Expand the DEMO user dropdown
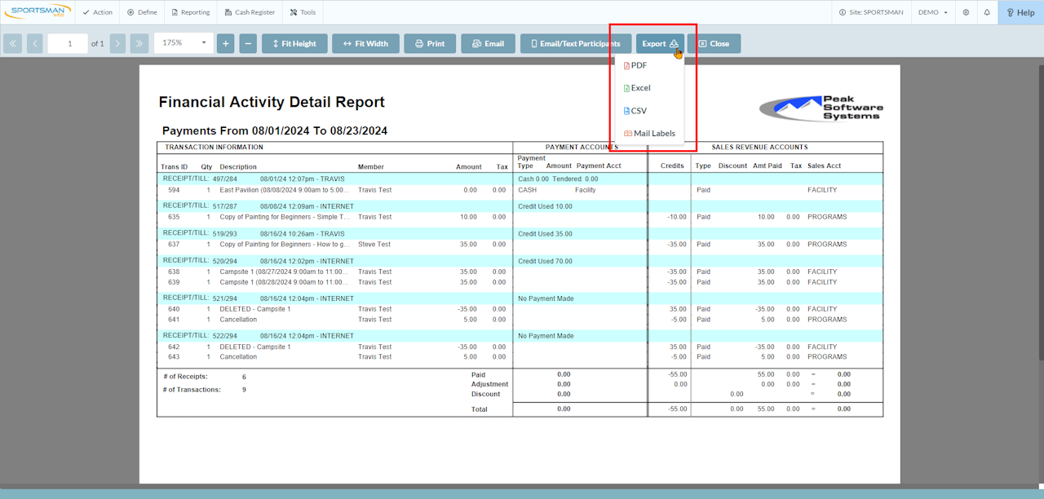Viewport: 1044px width, 499px height. (x=933, y=12)
